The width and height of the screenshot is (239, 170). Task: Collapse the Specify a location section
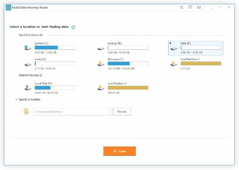coord(17,99)
